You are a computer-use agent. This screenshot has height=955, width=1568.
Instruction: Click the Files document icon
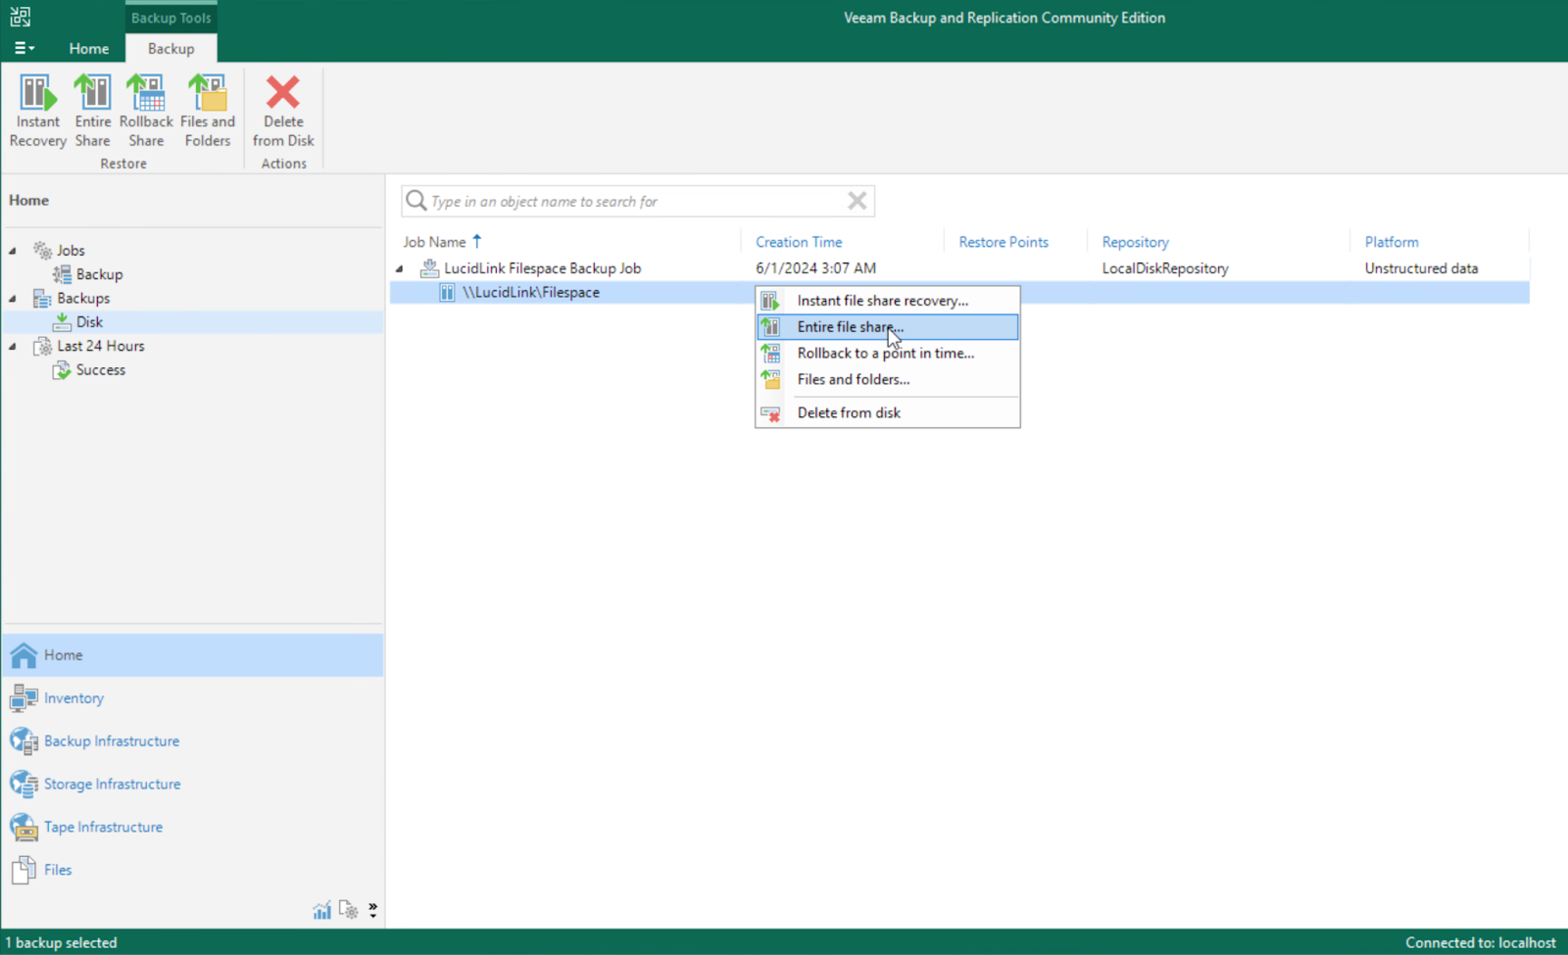point(24,870)
